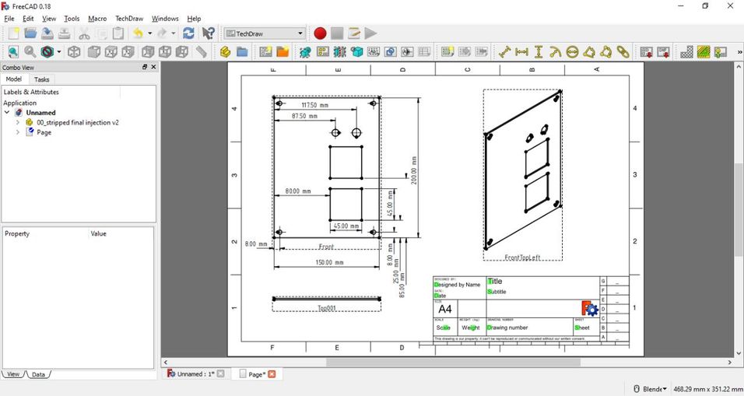Viewport: 744px width, 396px height.
Task: Click the horizontal scrollbar thumb
Action: [453, 363]
